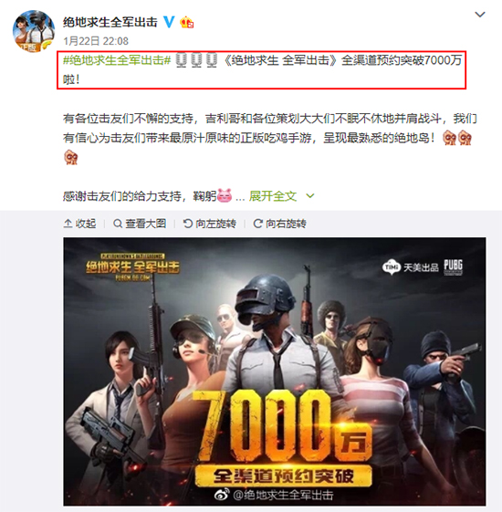View large image via 查看大图
502x512 pixels.
point(140,224)
